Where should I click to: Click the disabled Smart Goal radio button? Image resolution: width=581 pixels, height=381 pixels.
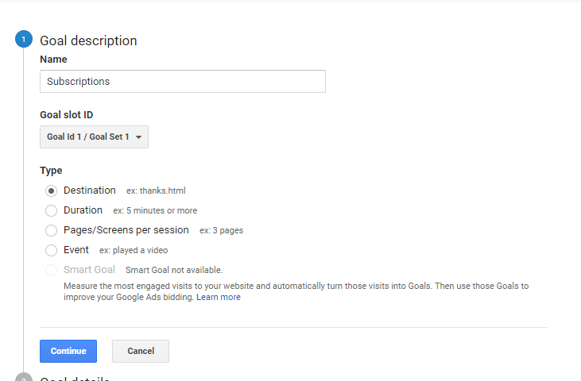(51, 270)
